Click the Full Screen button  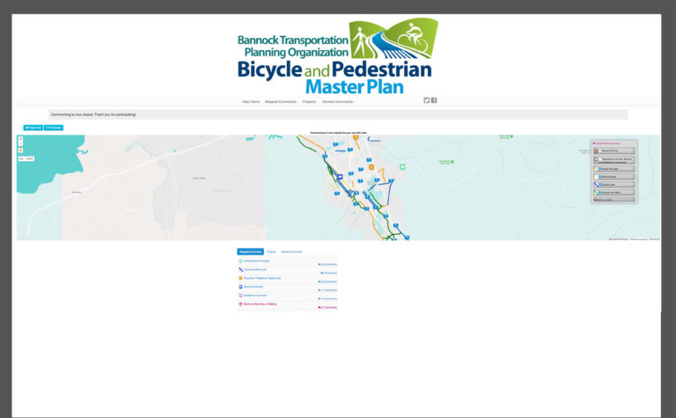pyautogui.click(x=54, y=128)
